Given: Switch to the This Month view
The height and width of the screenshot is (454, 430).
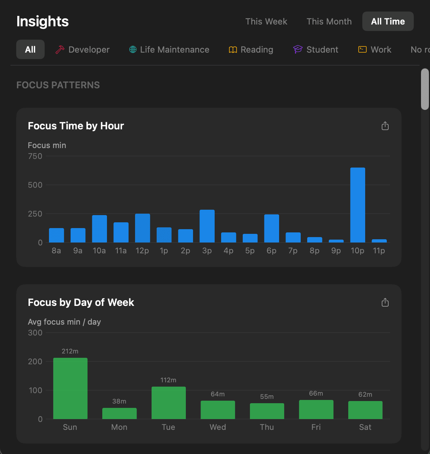Looking at the screenshot, I should [x=329, y=22].
